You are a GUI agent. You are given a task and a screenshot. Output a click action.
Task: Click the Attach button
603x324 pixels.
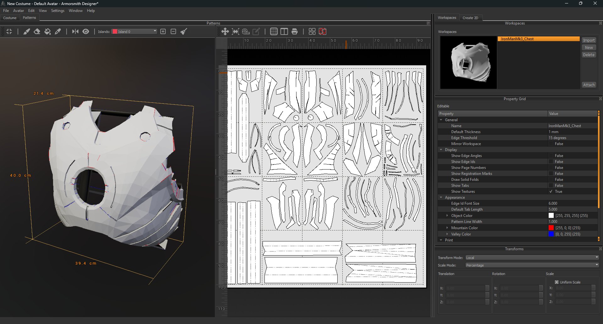click(589, 85)
